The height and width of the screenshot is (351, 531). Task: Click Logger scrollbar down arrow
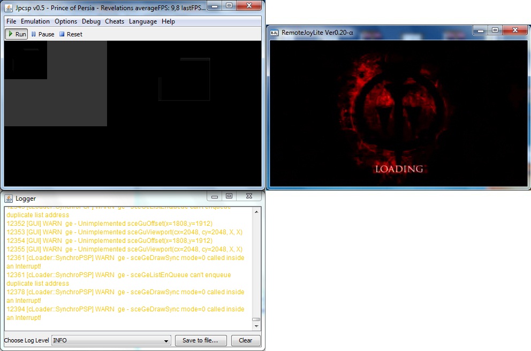click(256, 326)
